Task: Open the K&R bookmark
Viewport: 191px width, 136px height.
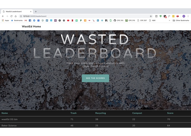Action: click(x=152, y=20)
